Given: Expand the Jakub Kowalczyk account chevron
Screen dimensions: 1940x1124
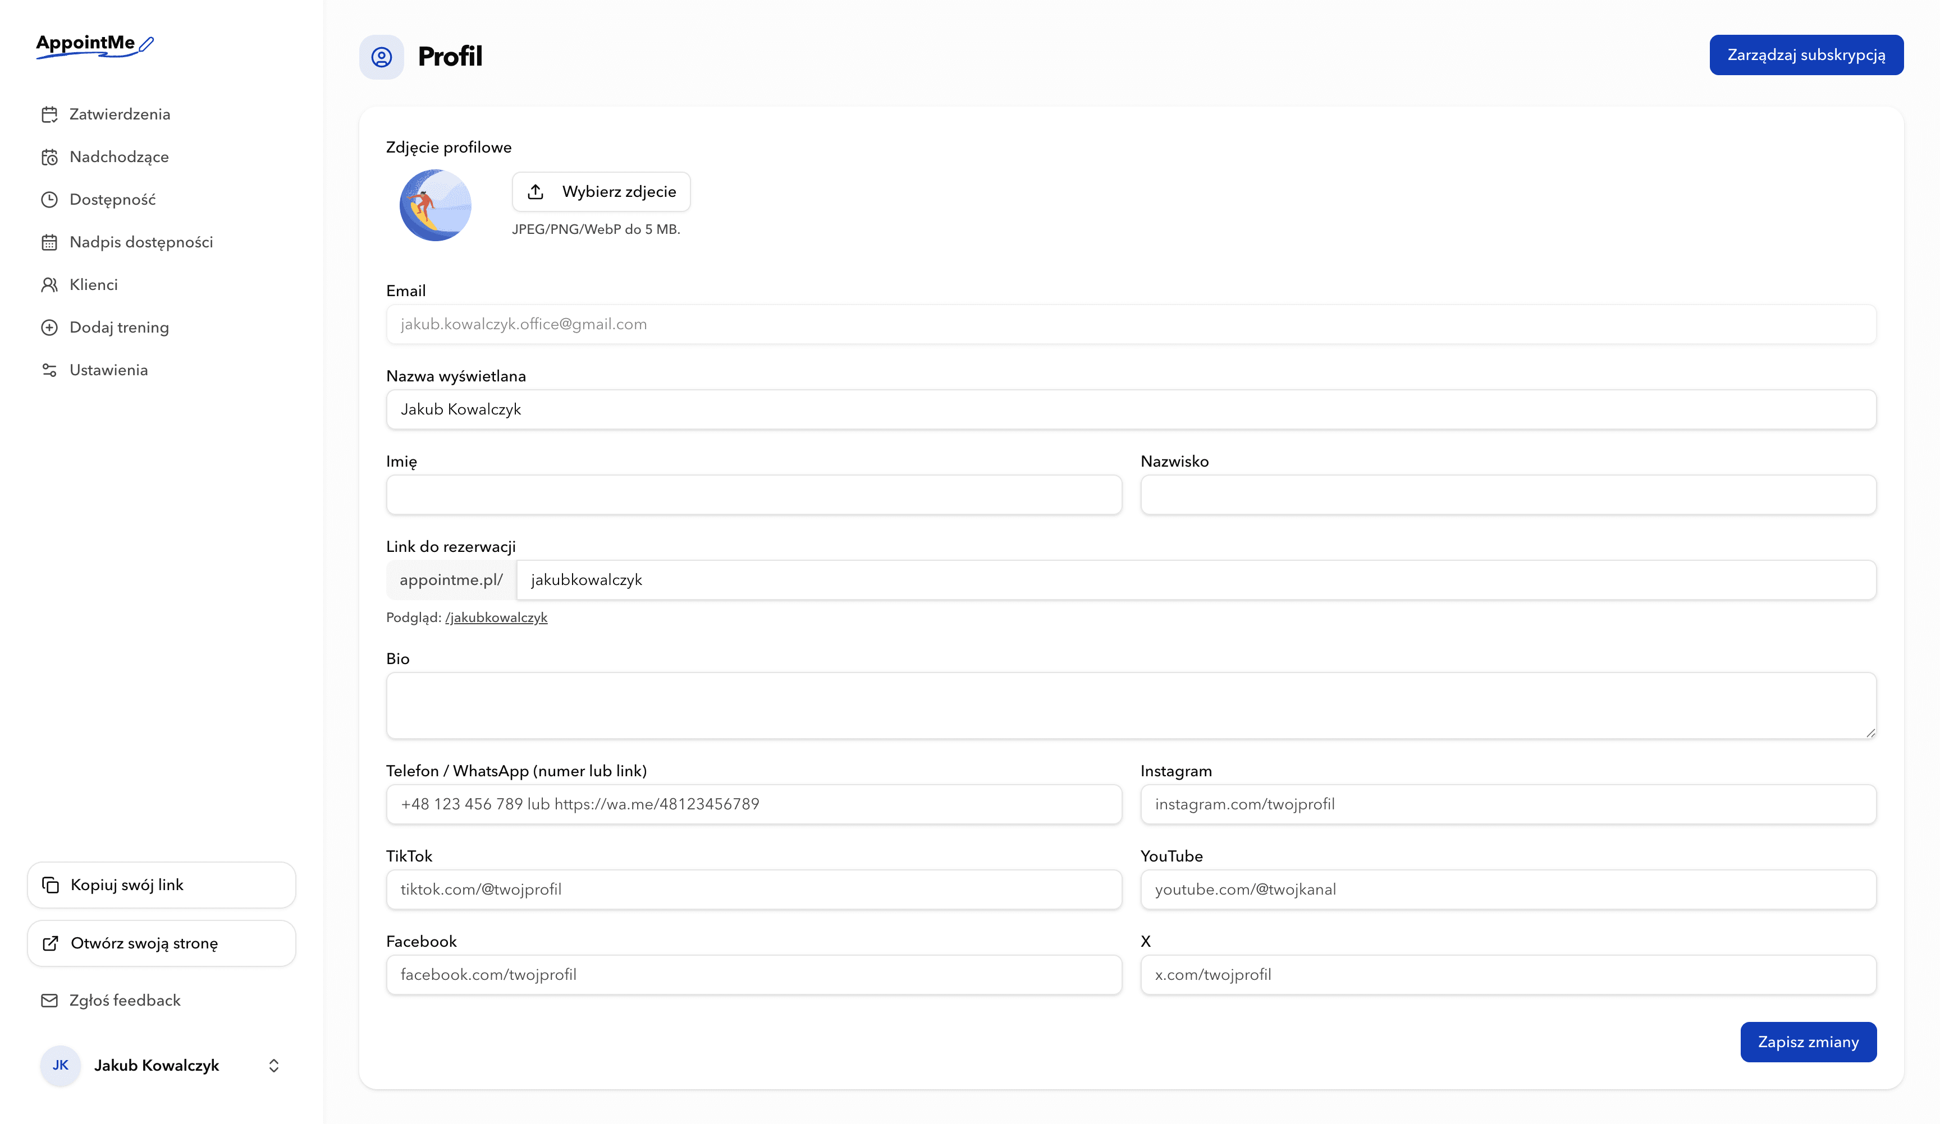Looking at the screenshot, I should [x=273, y=1066].
